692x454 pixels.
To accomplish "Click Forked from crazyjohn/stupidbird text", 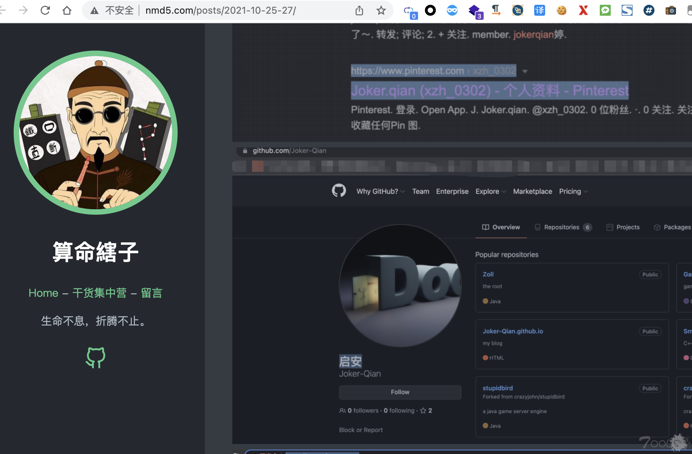I will (523, 397).
